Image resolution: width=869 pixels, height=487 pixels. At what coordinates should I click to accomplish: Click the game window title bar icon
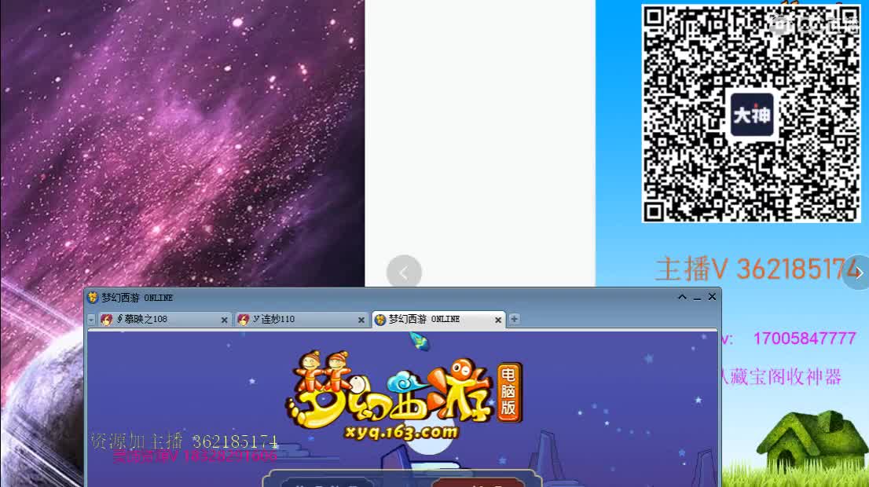(x=93, y=298)
